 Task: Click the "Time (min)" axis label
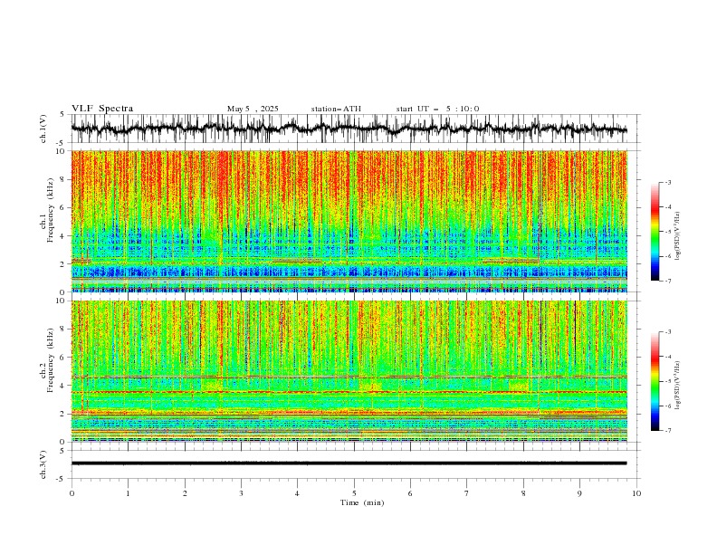[362, 502]
